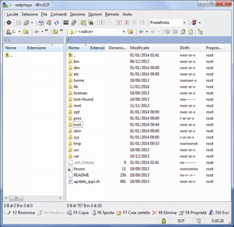234x227 pixels.
Task: Click the Synchronize directories icon
Action: pos(56,23)
